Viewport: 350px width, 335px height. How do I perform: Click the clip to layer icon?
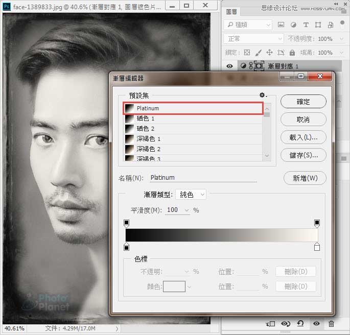(270, 324)
